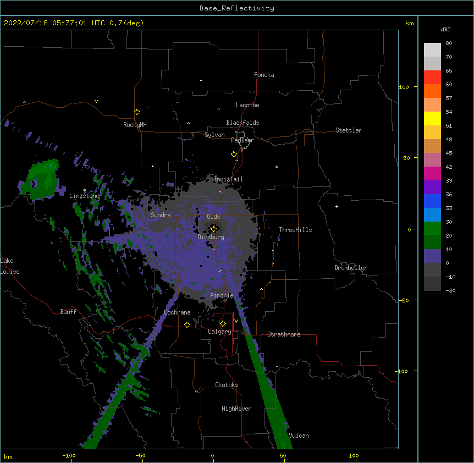Click the Cochrane label
This screenshot has width=474, height=463.
pos(177,312)
